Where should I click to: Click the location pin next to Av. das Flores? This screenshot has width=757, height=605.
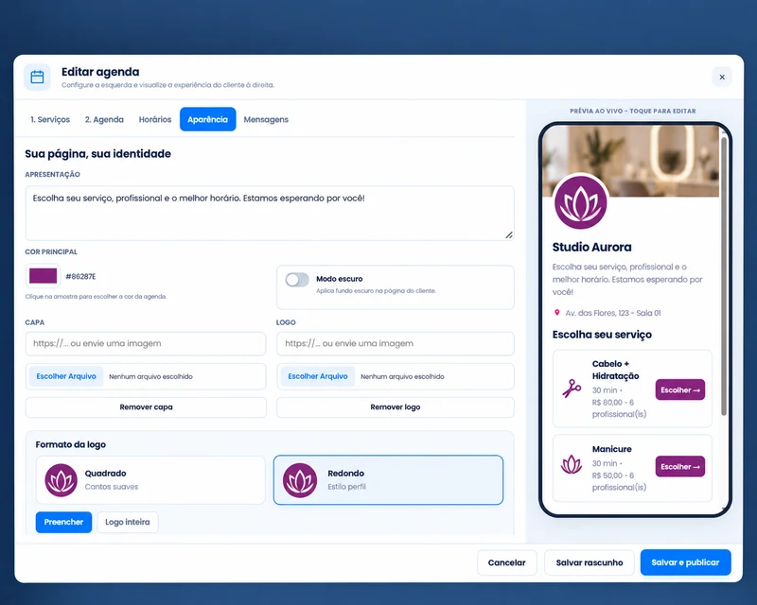(x=556, y=313)
